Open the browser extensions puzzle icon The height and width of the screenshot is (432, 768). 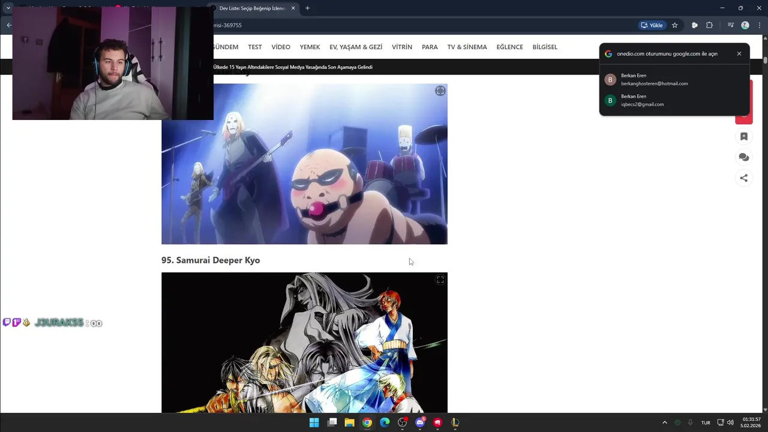[709, 25]
